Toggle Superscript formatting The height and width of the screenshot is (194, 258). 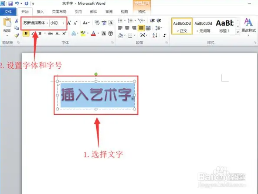pos(64,33)
